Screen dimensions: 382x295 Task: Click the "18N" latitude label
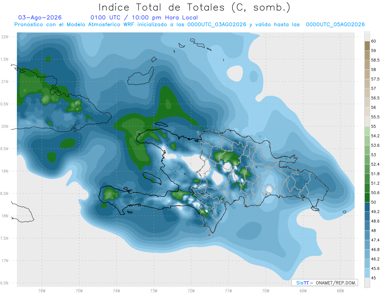pyautogui.click(x=5, y=216)
